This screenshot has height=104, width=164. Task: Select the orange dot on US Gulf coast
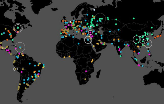coord(7,40)
